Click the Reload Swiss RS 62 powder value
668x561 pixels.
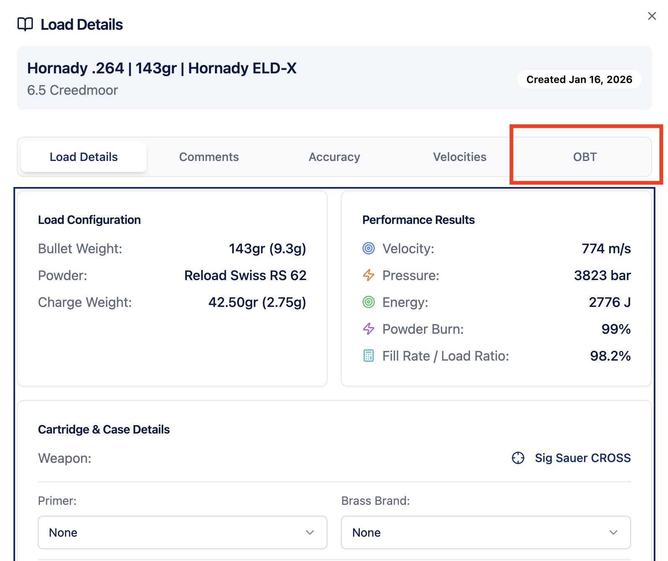(x=245, y=275)
